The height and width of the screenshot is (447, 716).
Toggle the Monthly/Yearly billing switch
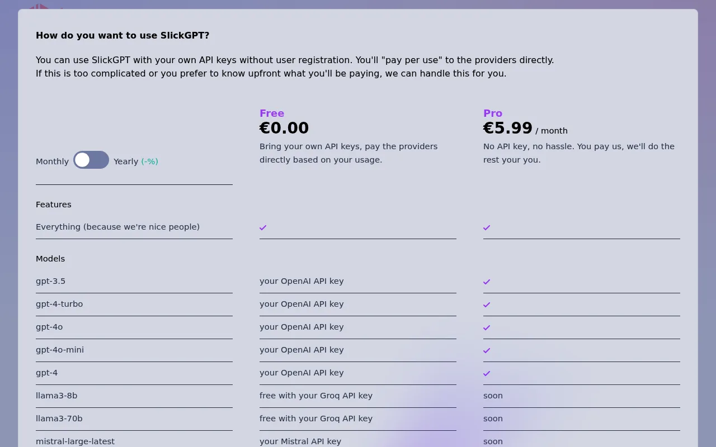point(91,160)
